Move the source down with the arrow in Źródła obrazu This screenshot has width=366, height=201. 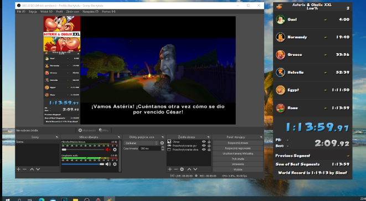click(x=195, y=169)
